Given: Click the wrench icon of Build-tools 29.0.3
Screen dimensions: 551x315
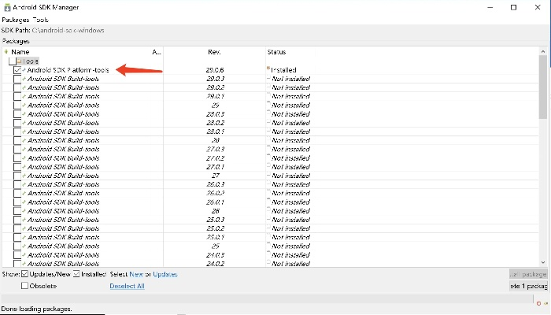Looking at the screenshot, I should click(x=24, y=79).
